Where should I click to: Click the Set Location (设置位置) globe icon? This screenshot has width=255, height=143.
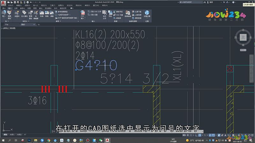pos(147,13)
